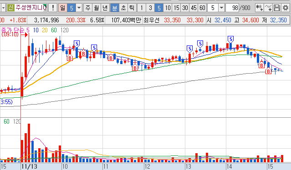Open the add-chart candlestick icon
This screenshot has height=170, width=291.
(x=259, y=8)
